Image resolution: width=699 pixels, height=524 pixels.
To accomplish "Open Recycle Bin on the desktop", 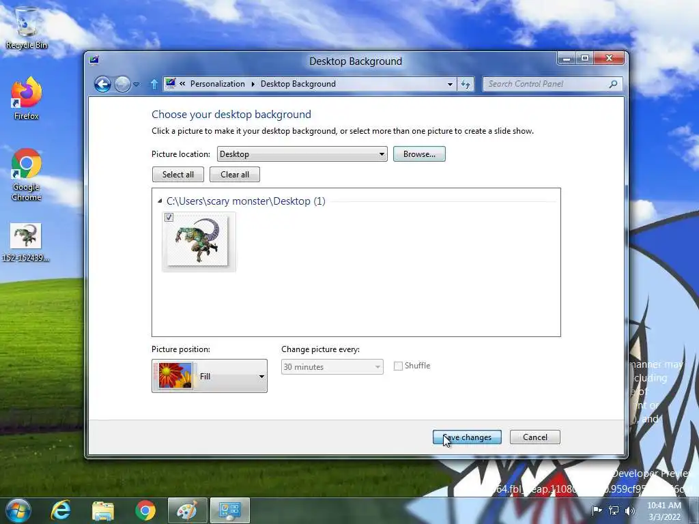I will [x=27, y=27].
